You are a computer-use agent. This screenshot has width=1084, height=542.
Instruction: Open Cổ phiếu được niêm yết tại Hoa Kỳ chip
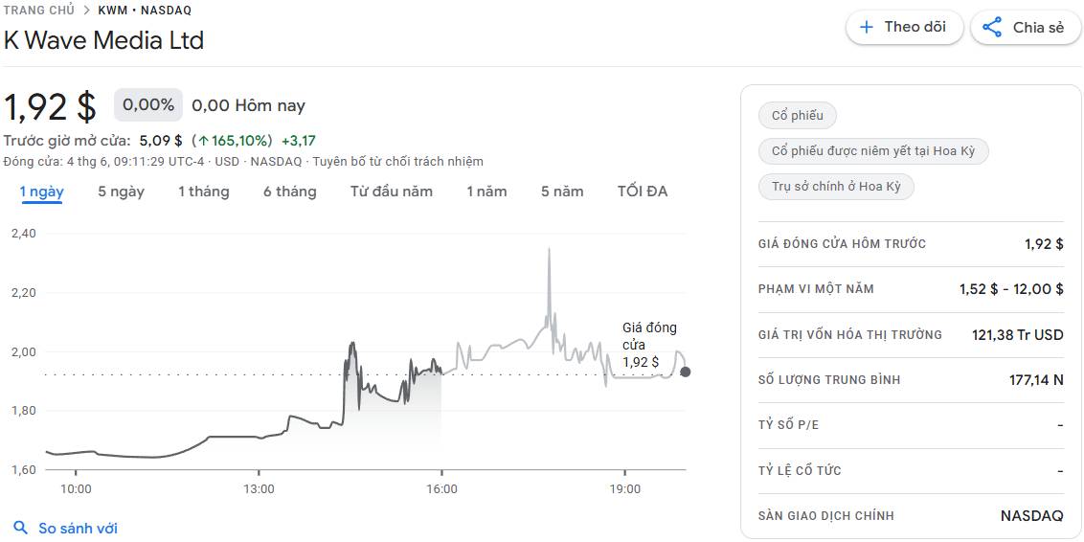pos(873,150)
